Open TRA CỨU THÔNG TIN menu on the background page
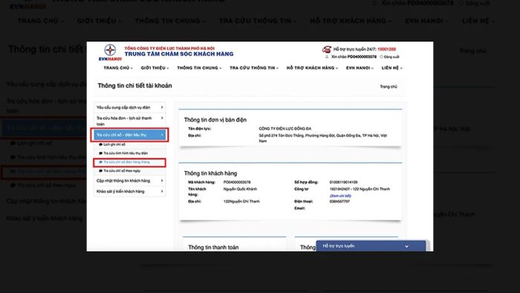 pyautogui.click(x=258, y=21)
